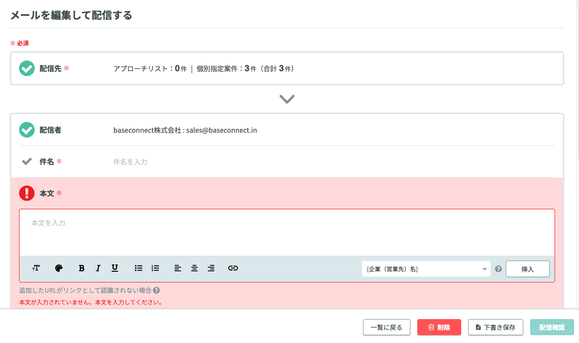The height and width of the screenshot is (343, 579).
Task: Click the gray check icon for 件名
Action: [26, 161]
